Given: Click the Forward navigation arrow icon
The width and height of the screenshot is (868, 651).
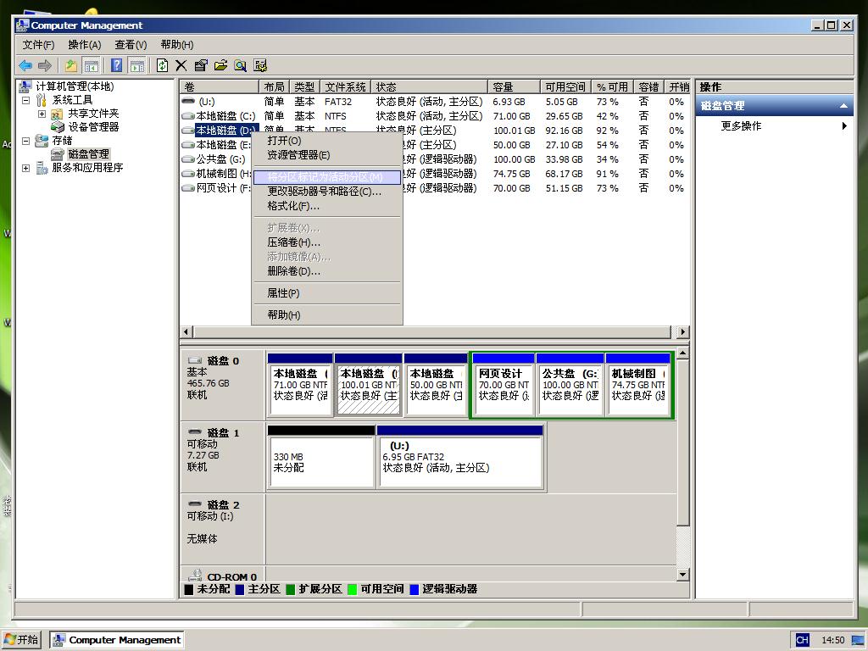Looking at the screenshot, I should coord(44,65).
